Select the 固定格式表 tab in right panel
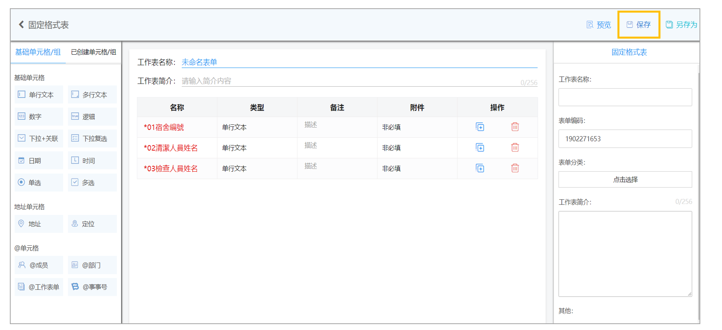Image resolution: width=722 pixels, height=330 pixels. click(629, 52)
